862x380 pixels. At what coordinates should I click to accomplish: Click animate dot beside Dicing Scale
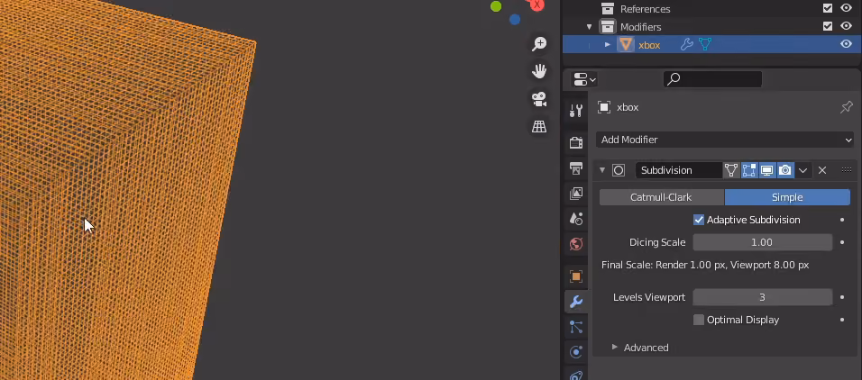[x=842, y=242]
